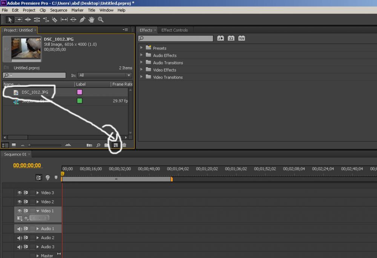Click the zoom-out small mountain icon
This screenshot has width=377, height=258.
click(23, 145)
